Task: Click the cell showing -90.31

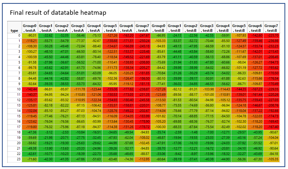Action: coord(30,35)
